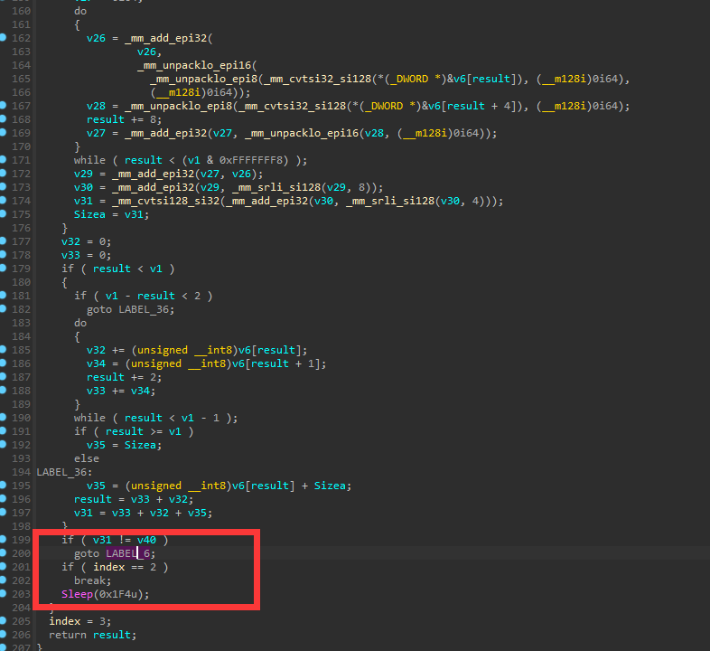This screenshot has width=710, height=651.
Task: Toggle the breakpoint dot beside line 203
Action: point(5,594)
